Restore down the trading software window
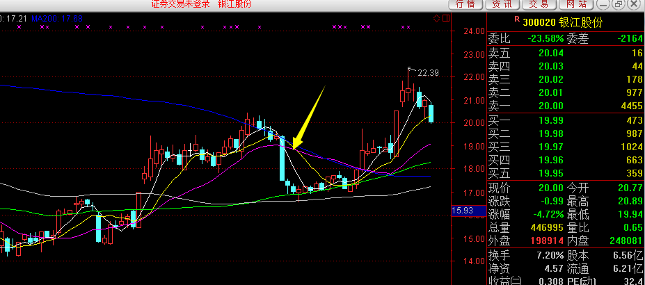Screen dimensions: 645x285 coord(618,4)
